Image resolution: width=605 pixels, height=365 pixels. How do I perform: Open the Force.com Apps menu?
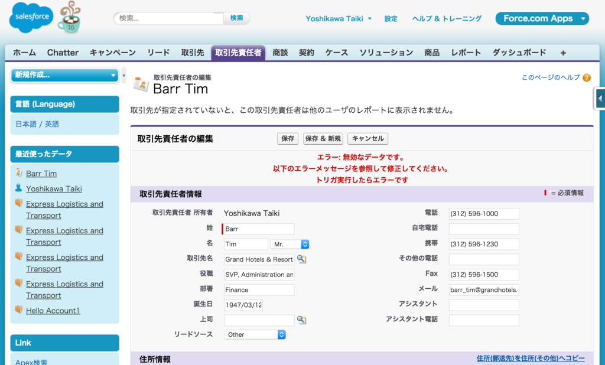click(x=542, y=18)
